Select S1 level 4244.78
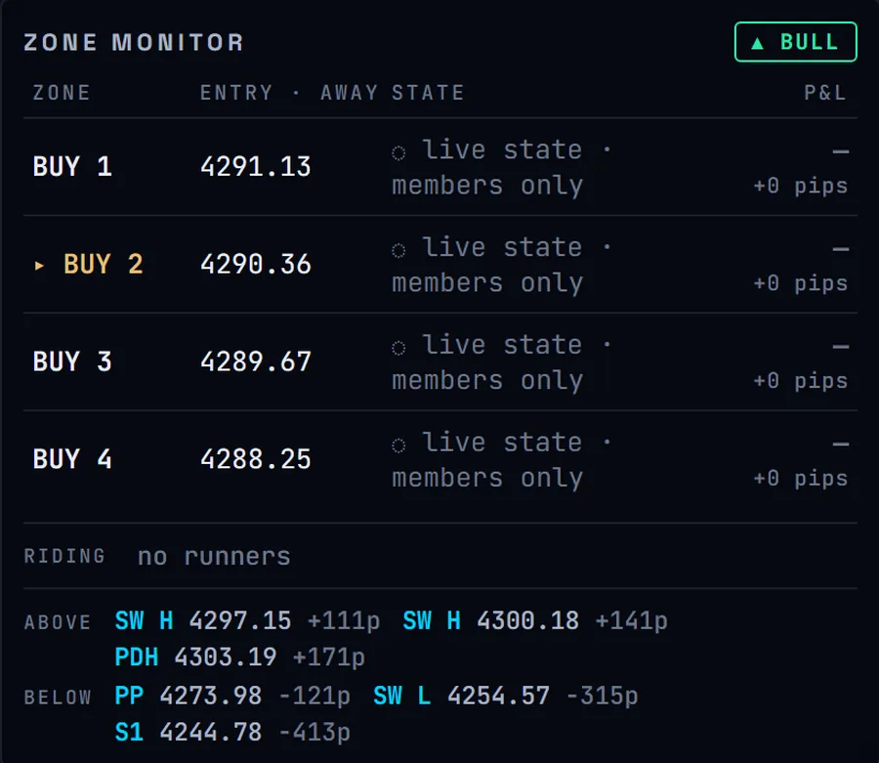 pyautogui.click(x=188, y=733)
